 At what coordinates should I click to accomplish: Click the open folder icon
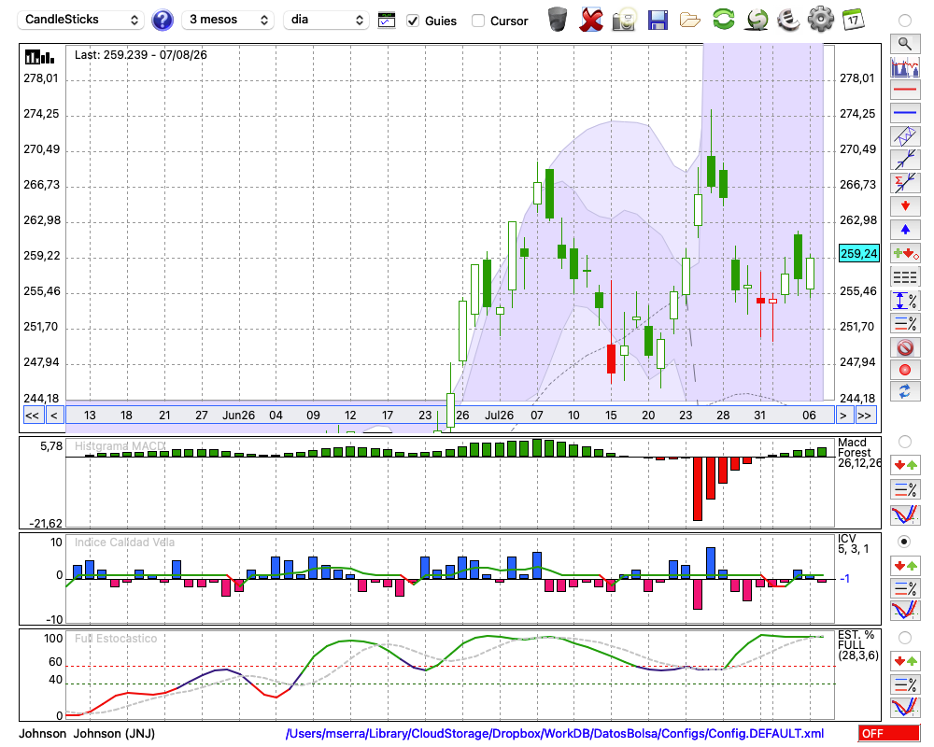click(x=690, y=21)
